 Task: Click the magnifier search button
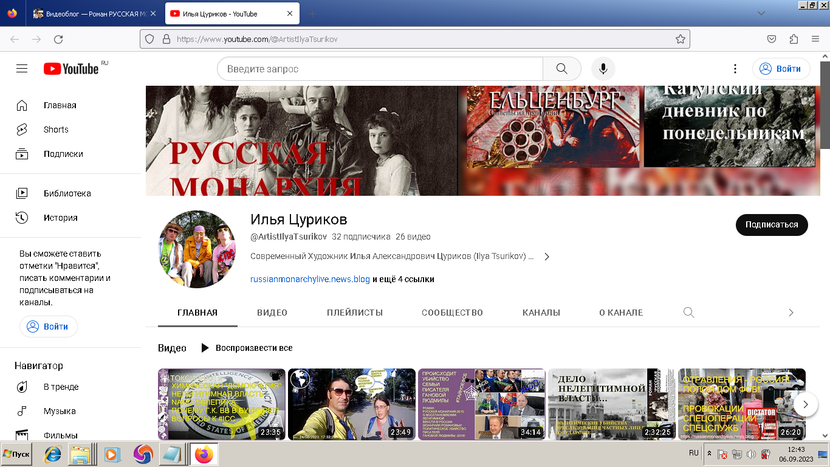pyautogui.click(x=561, y=69)
